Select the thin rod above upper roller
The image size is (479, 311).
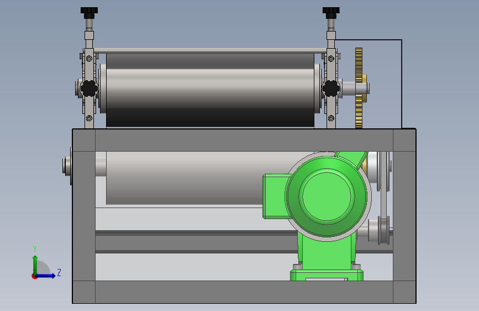pyautogui.click(x=210, y=51)
